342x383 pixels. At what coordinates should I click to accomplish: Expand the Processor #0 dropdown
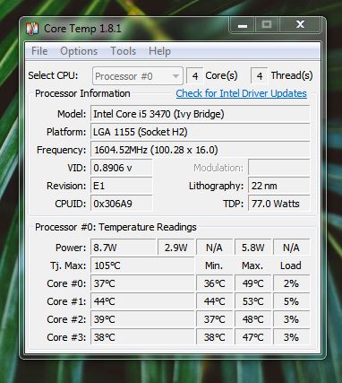tap(138, 76)
